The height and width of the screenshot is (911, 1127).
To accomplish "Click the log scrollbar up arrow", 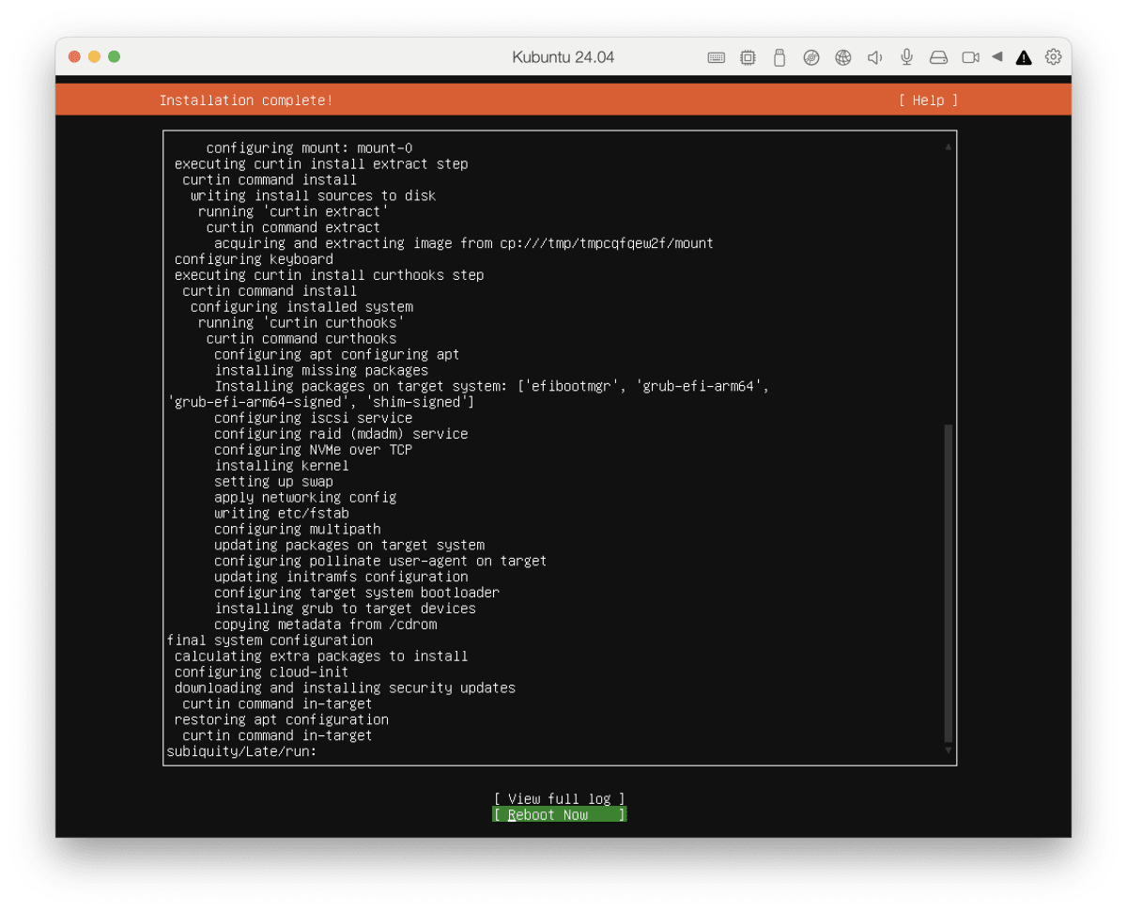I will [x=949, y=146].
